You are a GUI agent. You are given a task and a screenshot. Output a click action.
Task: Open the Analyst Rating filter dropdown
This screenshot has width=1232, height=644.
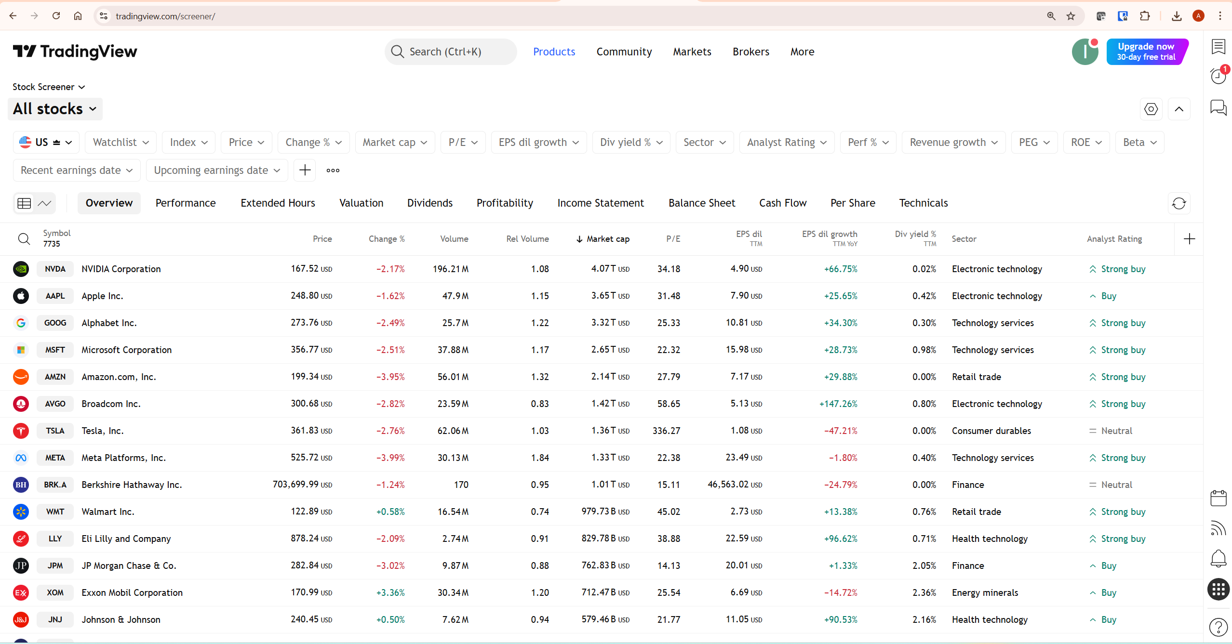tap(786, 142)
